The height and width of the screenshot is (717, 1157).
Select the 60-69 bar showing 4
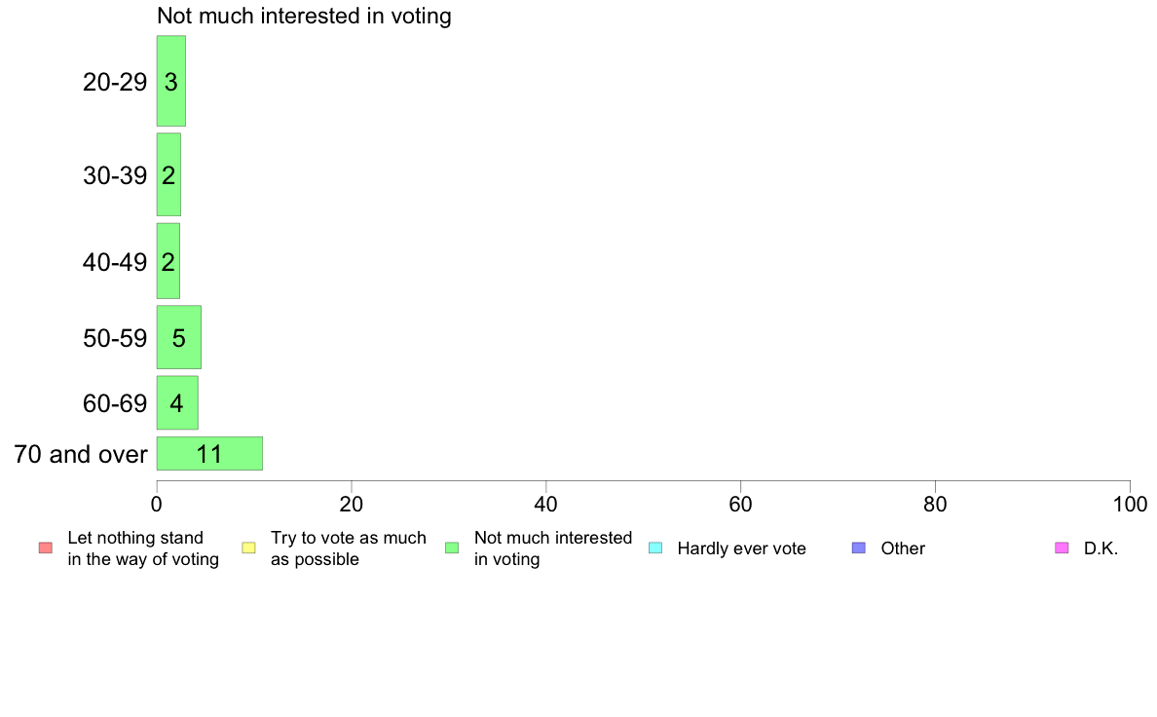tap(178, 403)
